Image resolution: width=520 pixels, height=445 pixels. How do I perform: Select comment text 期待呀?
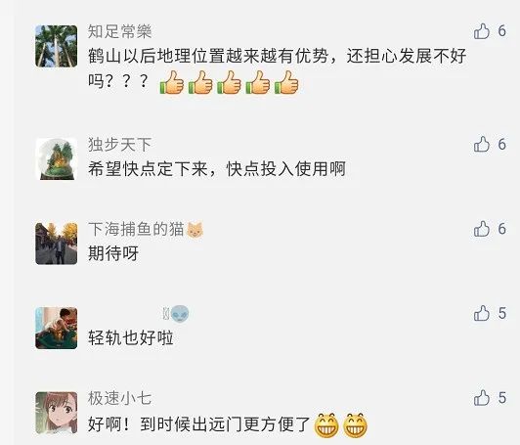[x=113, y=253]
